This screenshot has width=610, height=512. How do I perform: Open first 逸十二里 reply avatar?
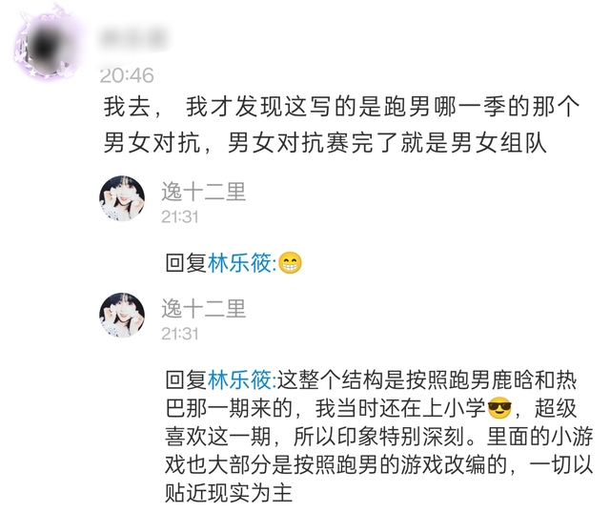click(122, 198)
